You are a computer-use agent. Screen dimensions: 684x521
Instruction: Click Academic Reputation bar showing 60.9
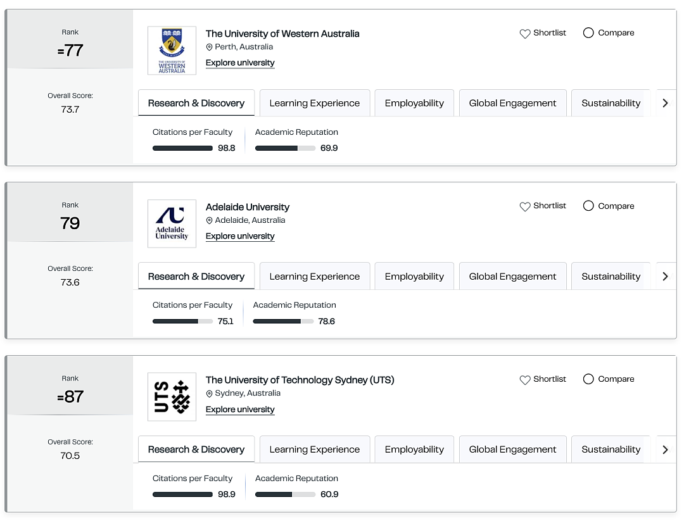point(285,494)
